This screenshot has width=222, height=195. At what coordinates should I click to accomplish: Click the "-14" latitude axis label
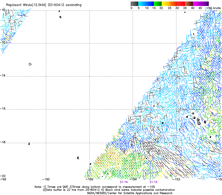3,75
